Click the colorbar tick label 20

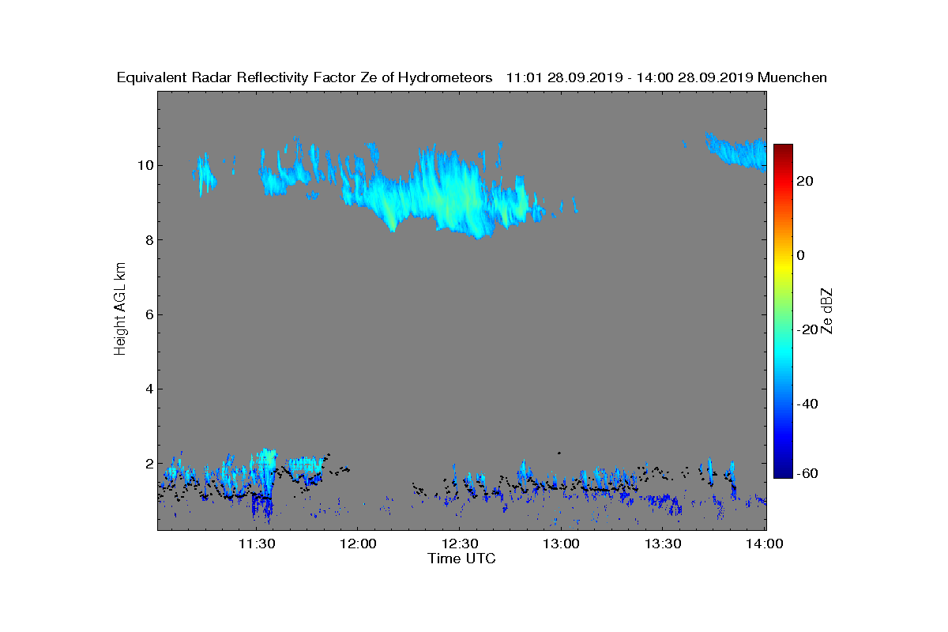coord(804,181)
